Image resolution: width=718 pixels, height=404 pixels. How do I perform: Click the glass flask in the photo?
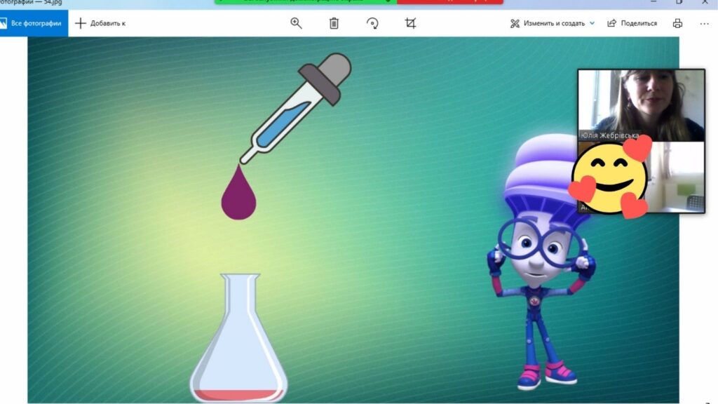tap(238, 344)
